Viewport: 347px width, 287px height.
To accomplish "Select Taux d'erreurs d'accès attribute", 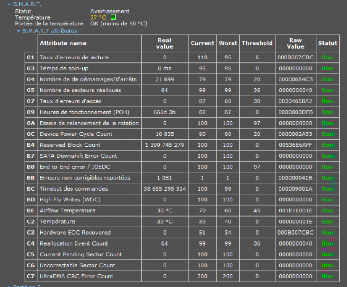I will click(70, 101).
